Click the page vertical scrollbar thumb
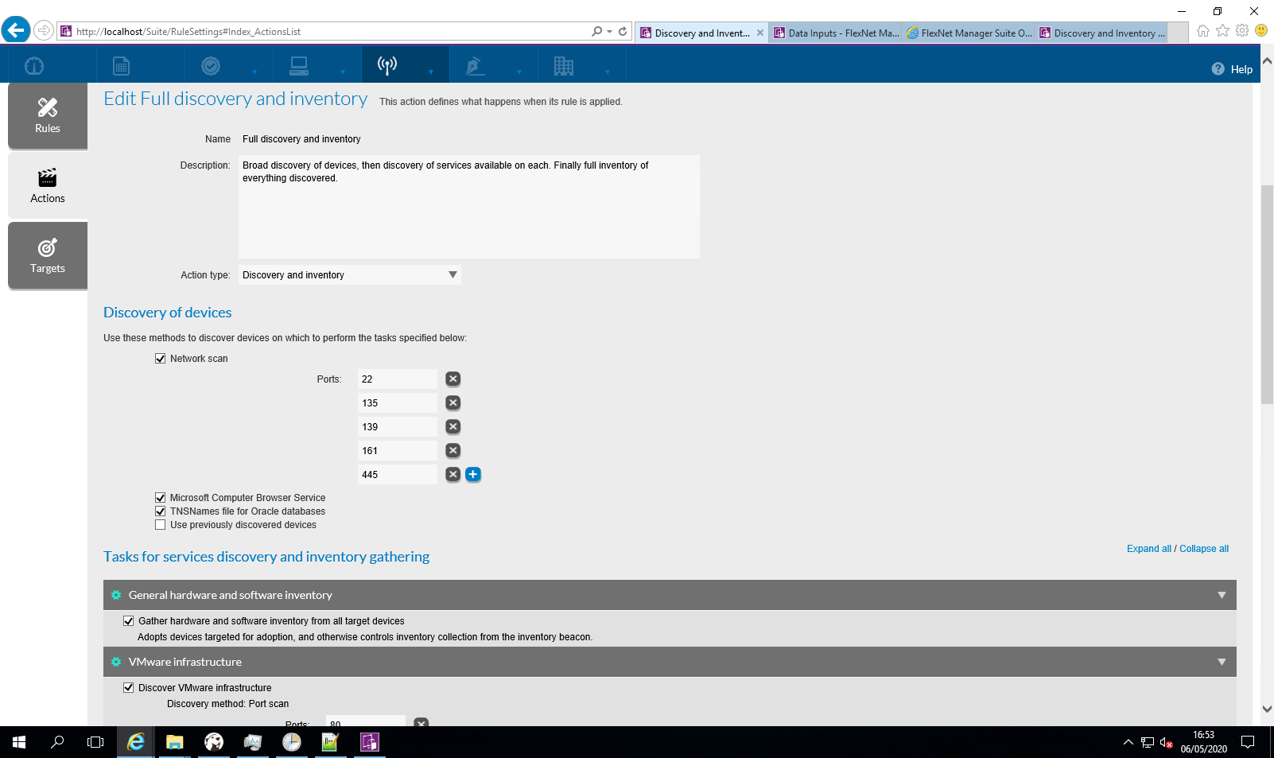This screenshot has height=758, width=1274. [x=1267, y=294]
